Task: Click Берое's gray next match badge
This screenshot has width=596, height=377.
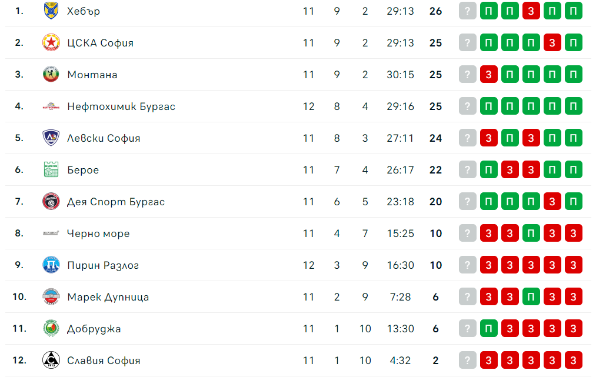Action: pyautogui.click(x=467, y=170)
